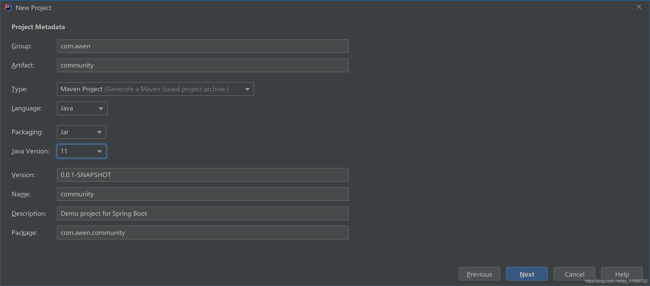Click the New Project window title text
650x286 pixels.
(x=34, y=8)
